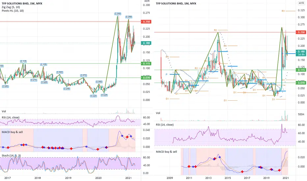Viewport: 307px width, 181px height.
Task: Click the 0.080 pivot high label
Action: point(60,72)
